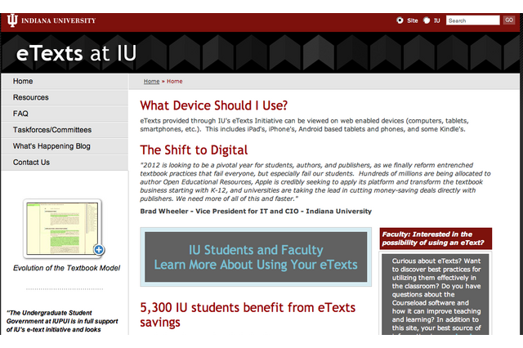This screenshot has height=348, width=523.
Task: Click the Search input field
Action: tap(472, 20)
